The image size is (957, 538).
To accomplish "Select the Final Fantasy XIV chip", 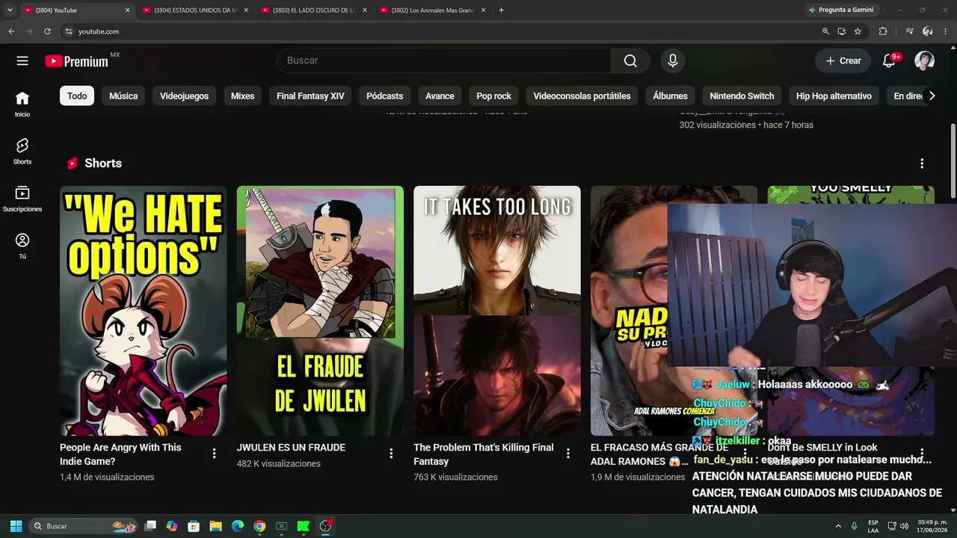I will pos(310,96).
